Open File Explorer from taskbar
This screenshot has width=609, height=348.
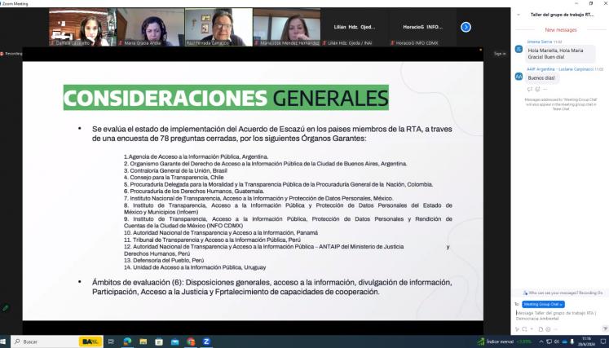[143, 341]
